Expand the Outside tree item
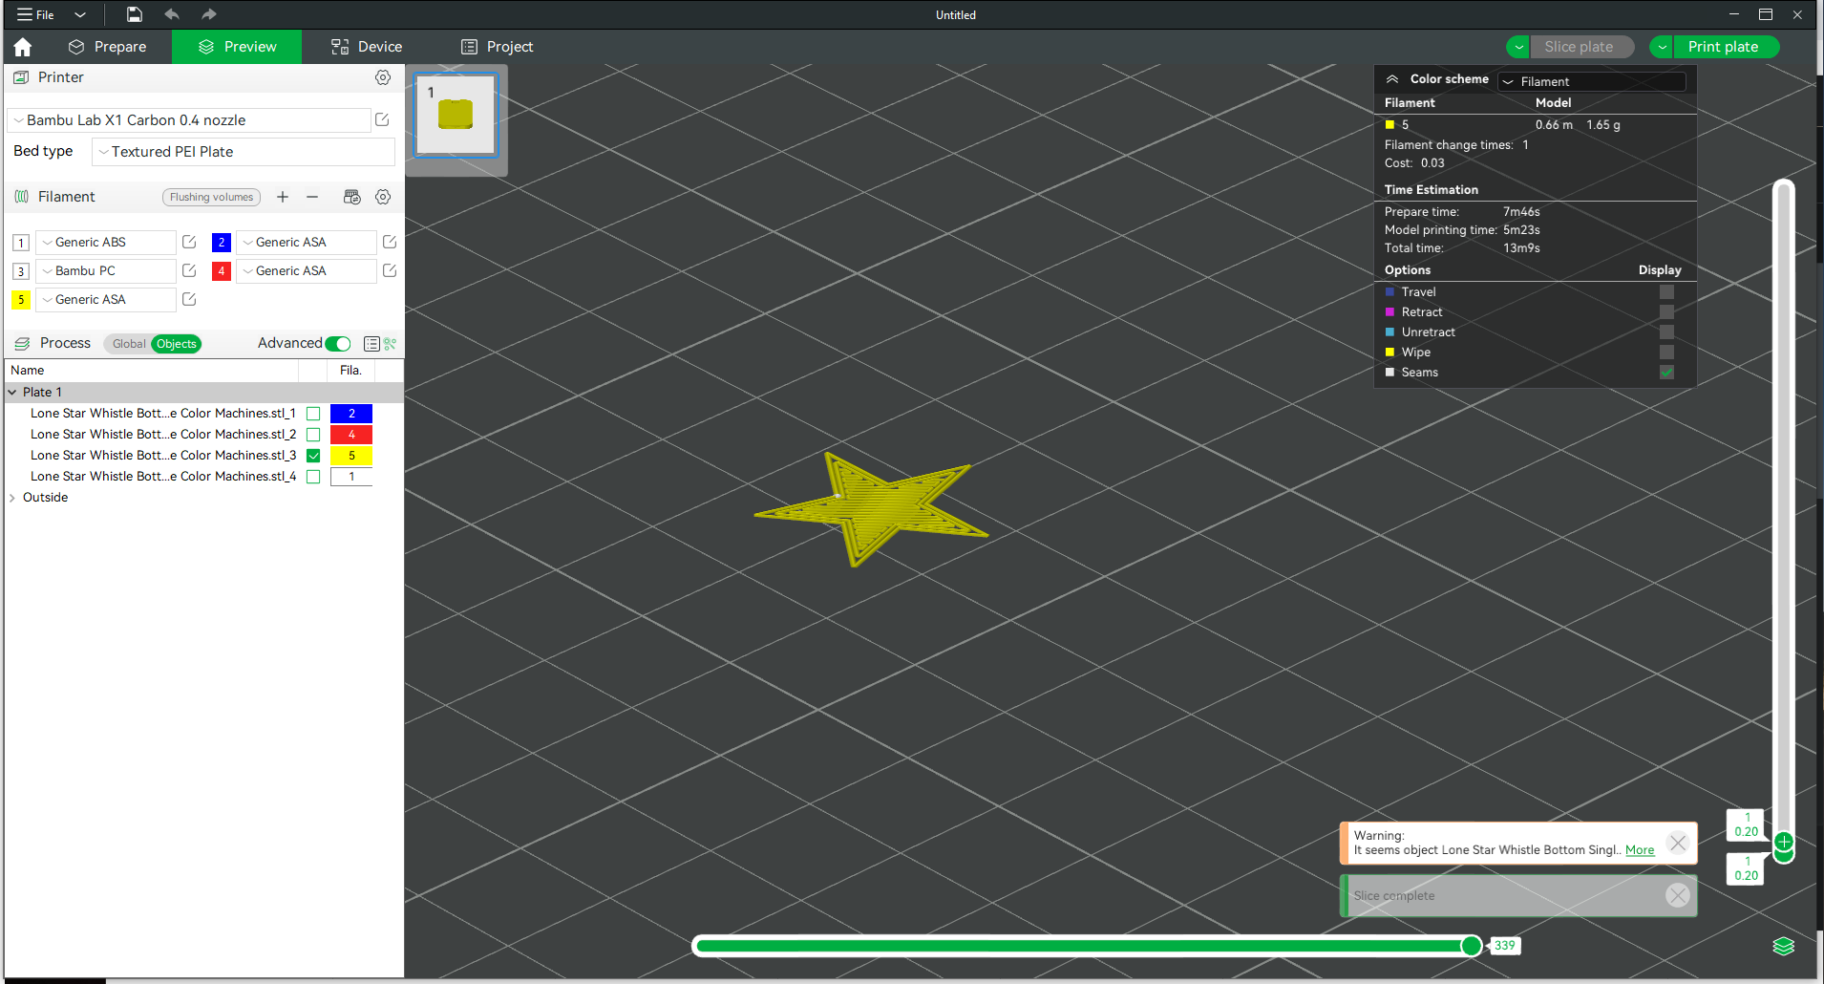 coord(12,498)
